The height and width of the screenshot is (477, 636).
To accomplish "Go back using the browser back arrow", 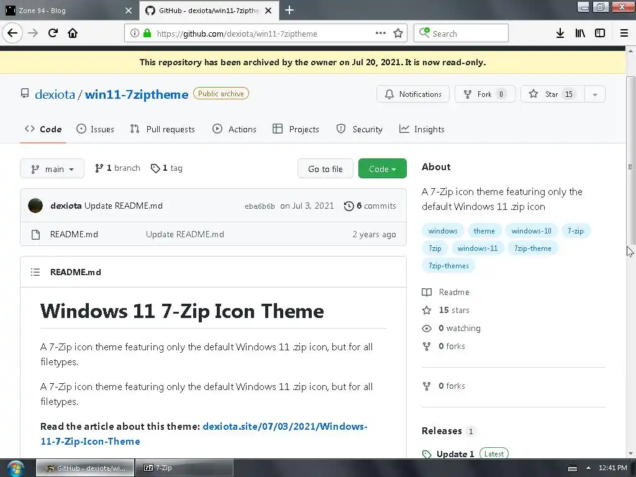I will 12,33.
